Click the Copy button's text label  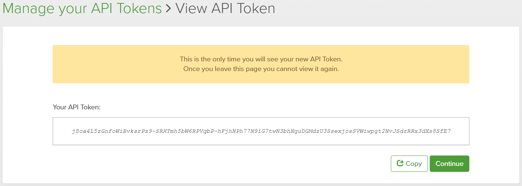(414, 164)
